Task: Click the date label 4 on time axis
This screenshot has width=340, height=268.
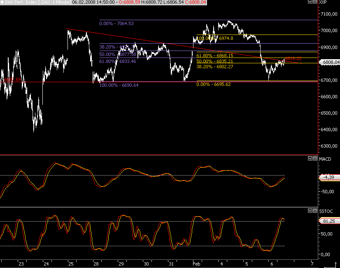Action: tap(221, 264)
